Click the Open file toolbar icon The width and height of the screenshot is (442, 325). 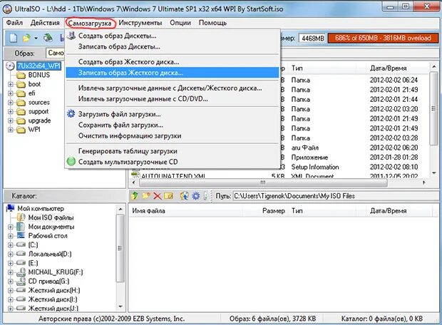(x=26, y=38)
